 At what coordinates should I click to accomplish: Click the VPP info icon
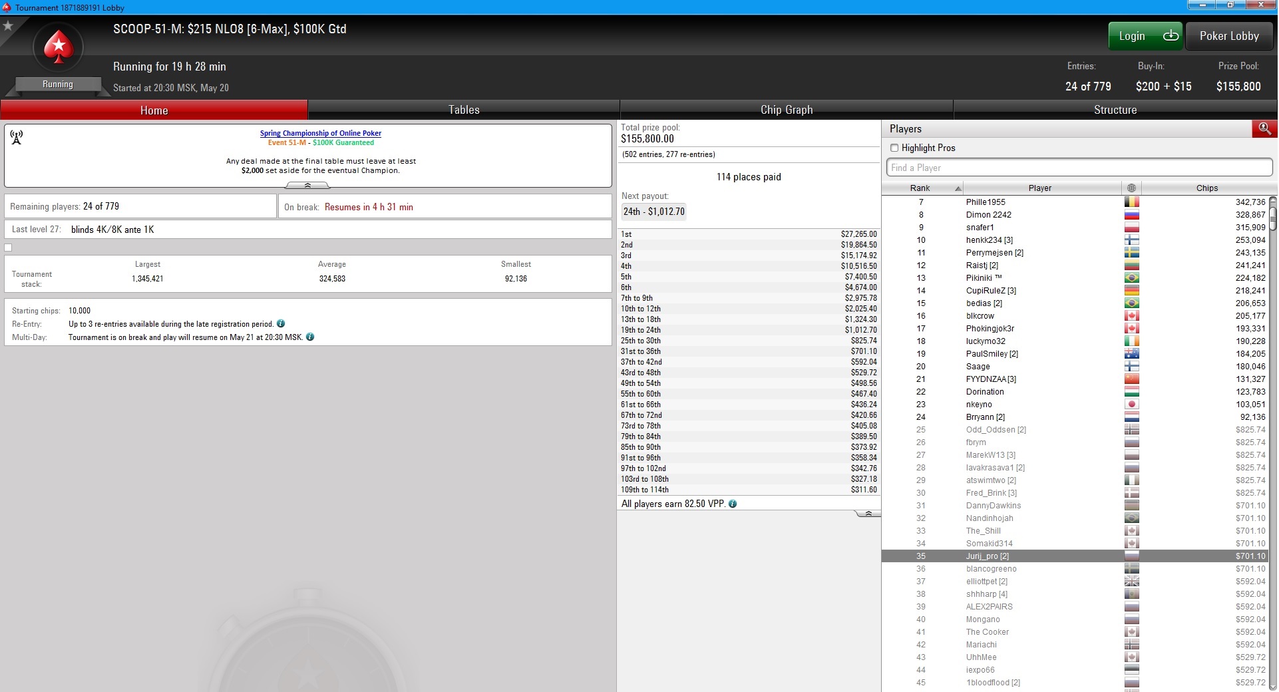(733, 504)
